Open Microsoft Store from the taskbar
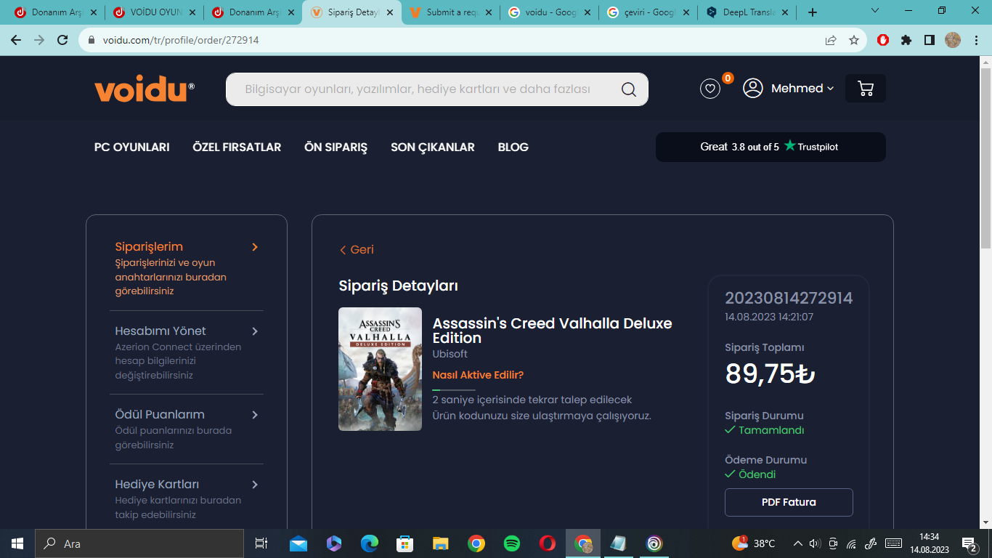This screenshot has width=992, height=558. [404, 543]
